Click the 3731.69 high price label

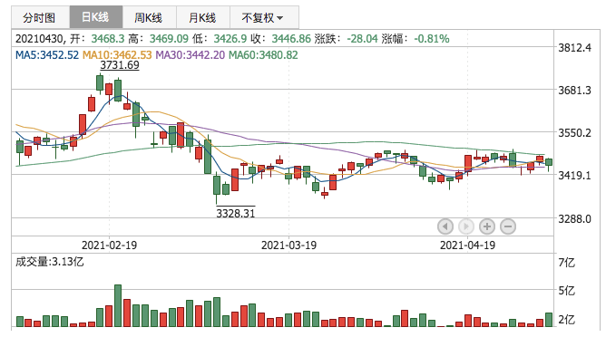click(x=120, y=65)
